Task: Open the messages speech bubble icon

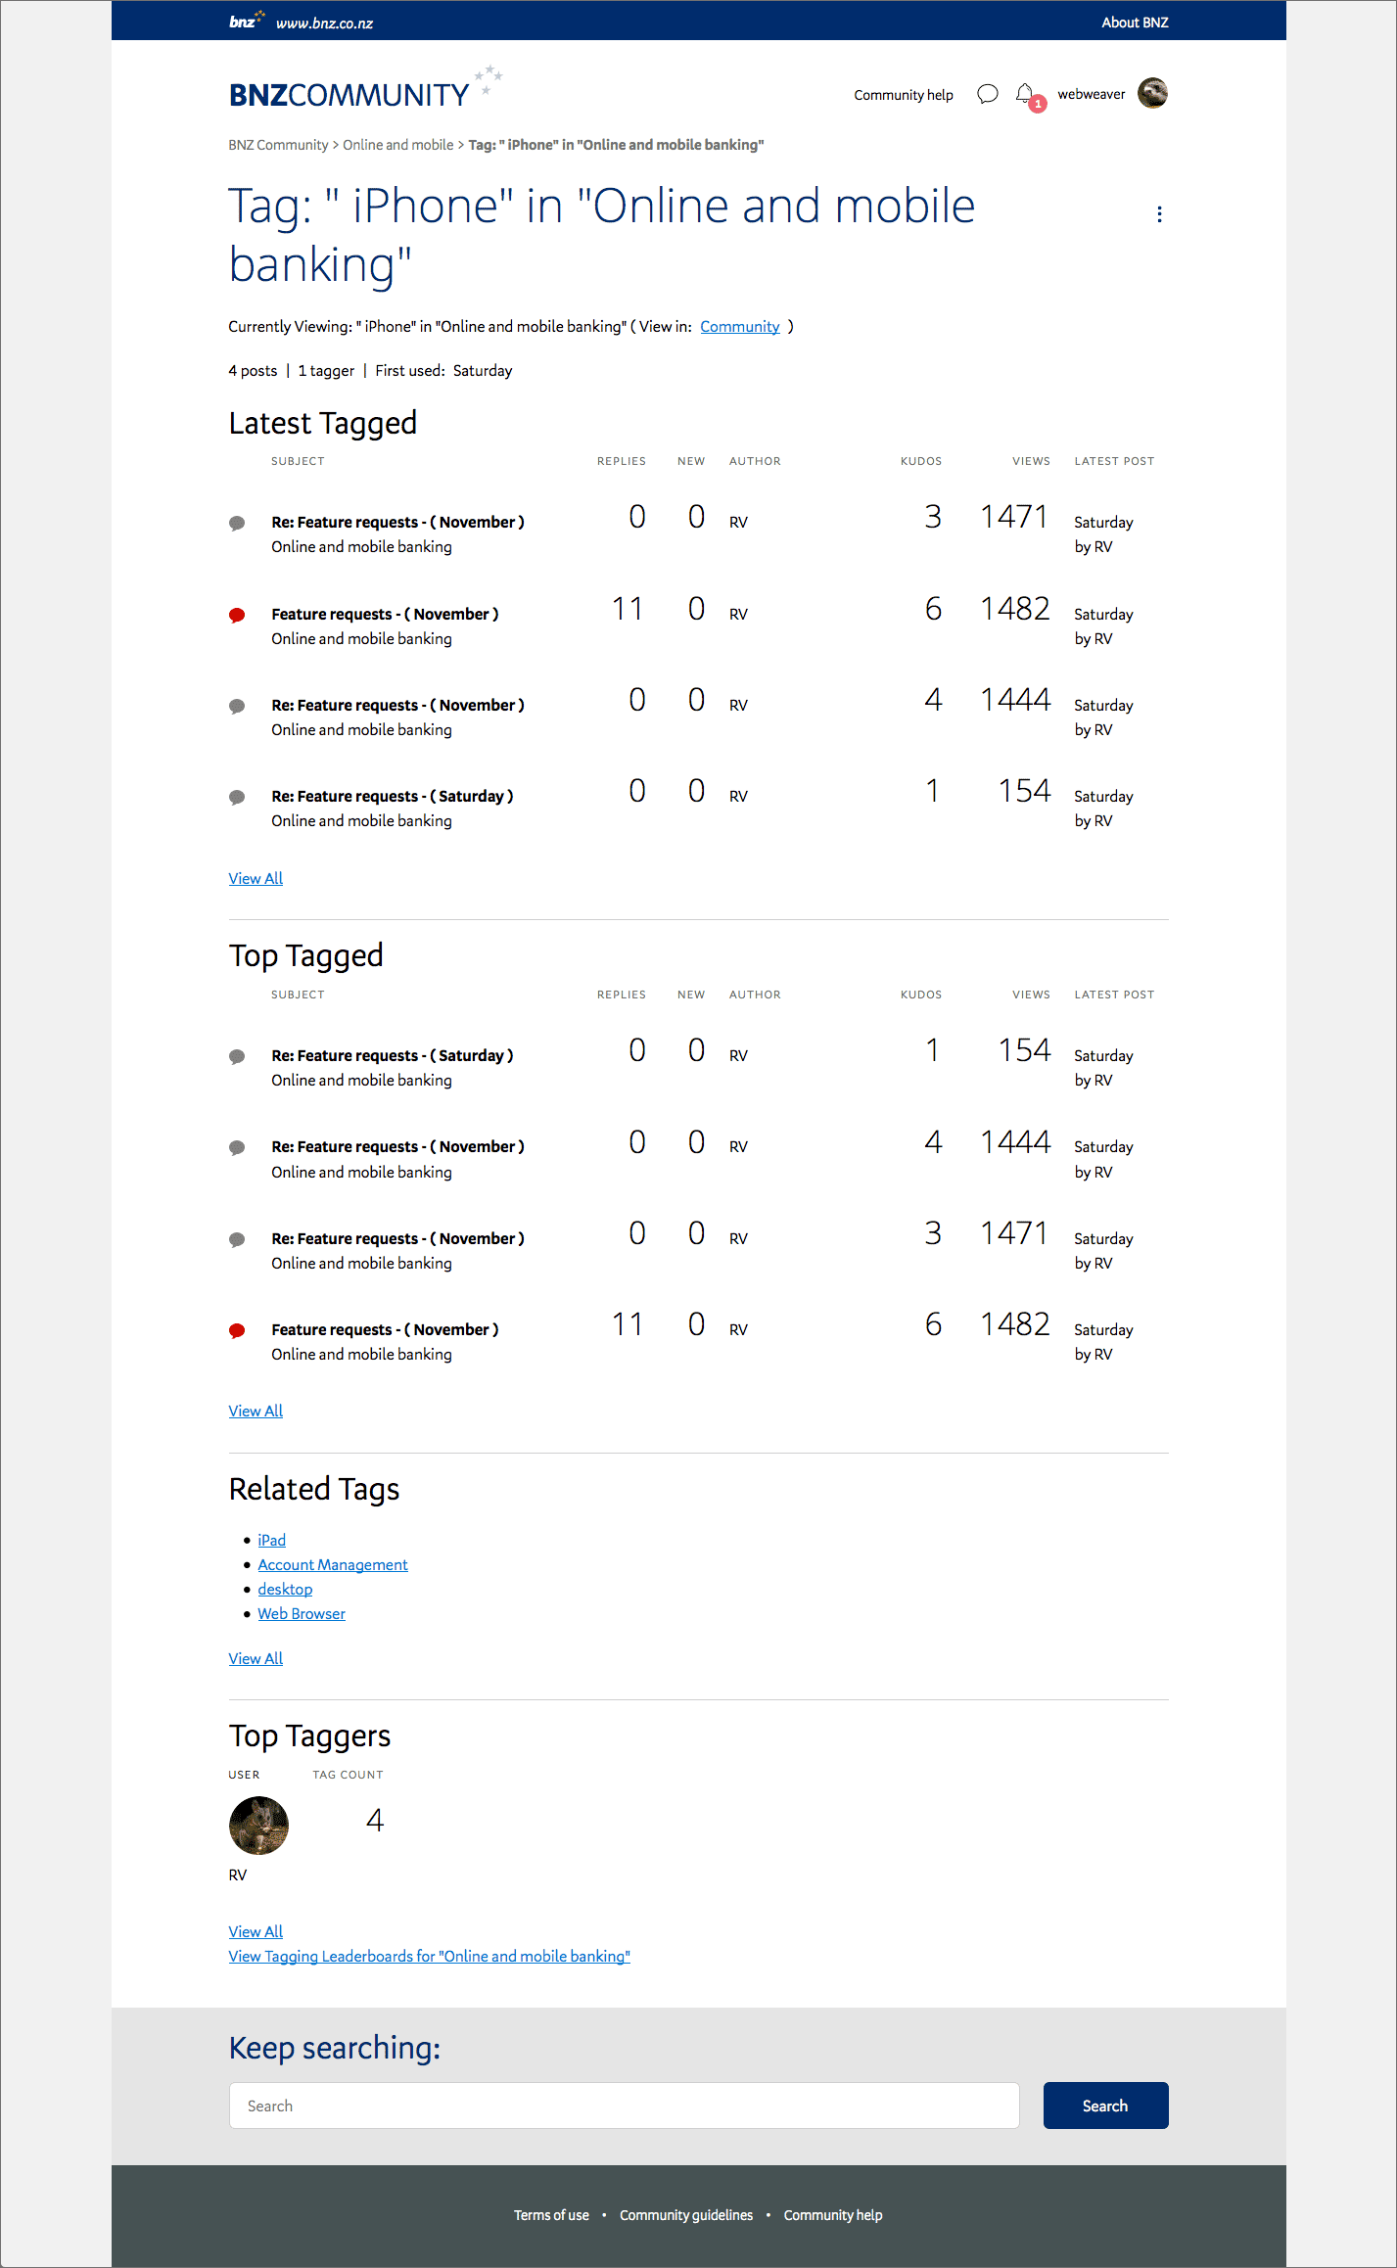Action: pyautogui.click(x=988, y=94)
